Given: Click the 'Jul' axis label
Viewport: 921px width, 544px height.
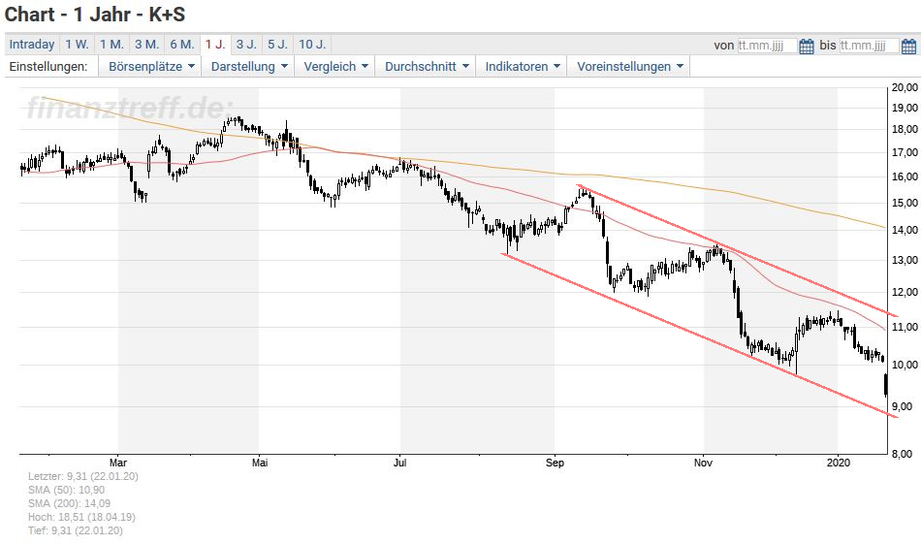Looking at the screenshot, I should point(400,463).
